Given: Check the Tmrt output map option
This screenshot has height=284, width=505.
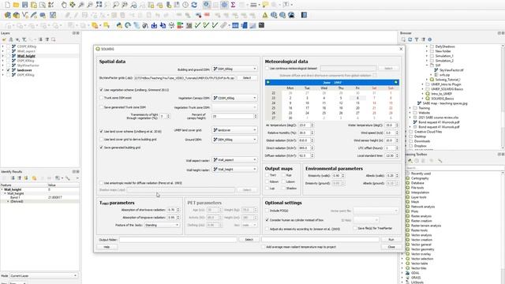Looking at the screenshot, I should 267,175.
